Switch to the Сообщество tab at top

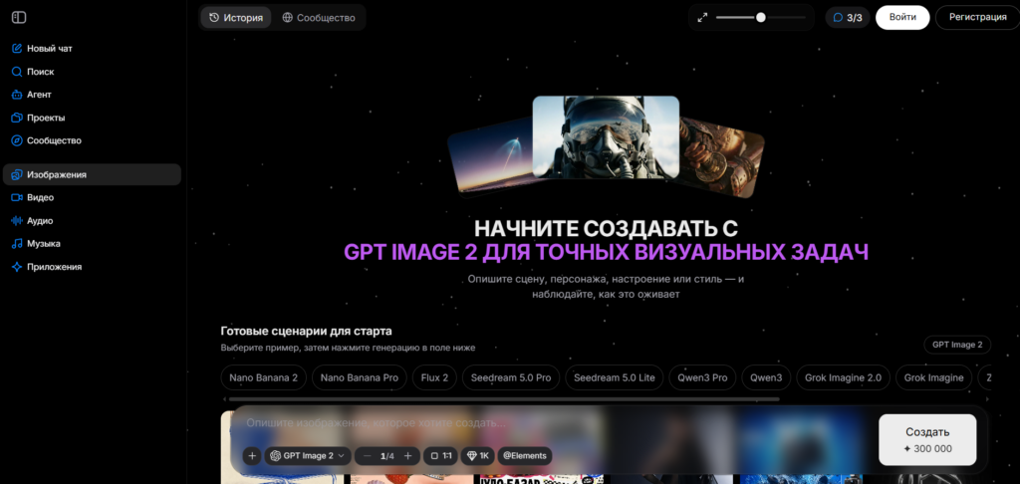[x=319, y=18]
